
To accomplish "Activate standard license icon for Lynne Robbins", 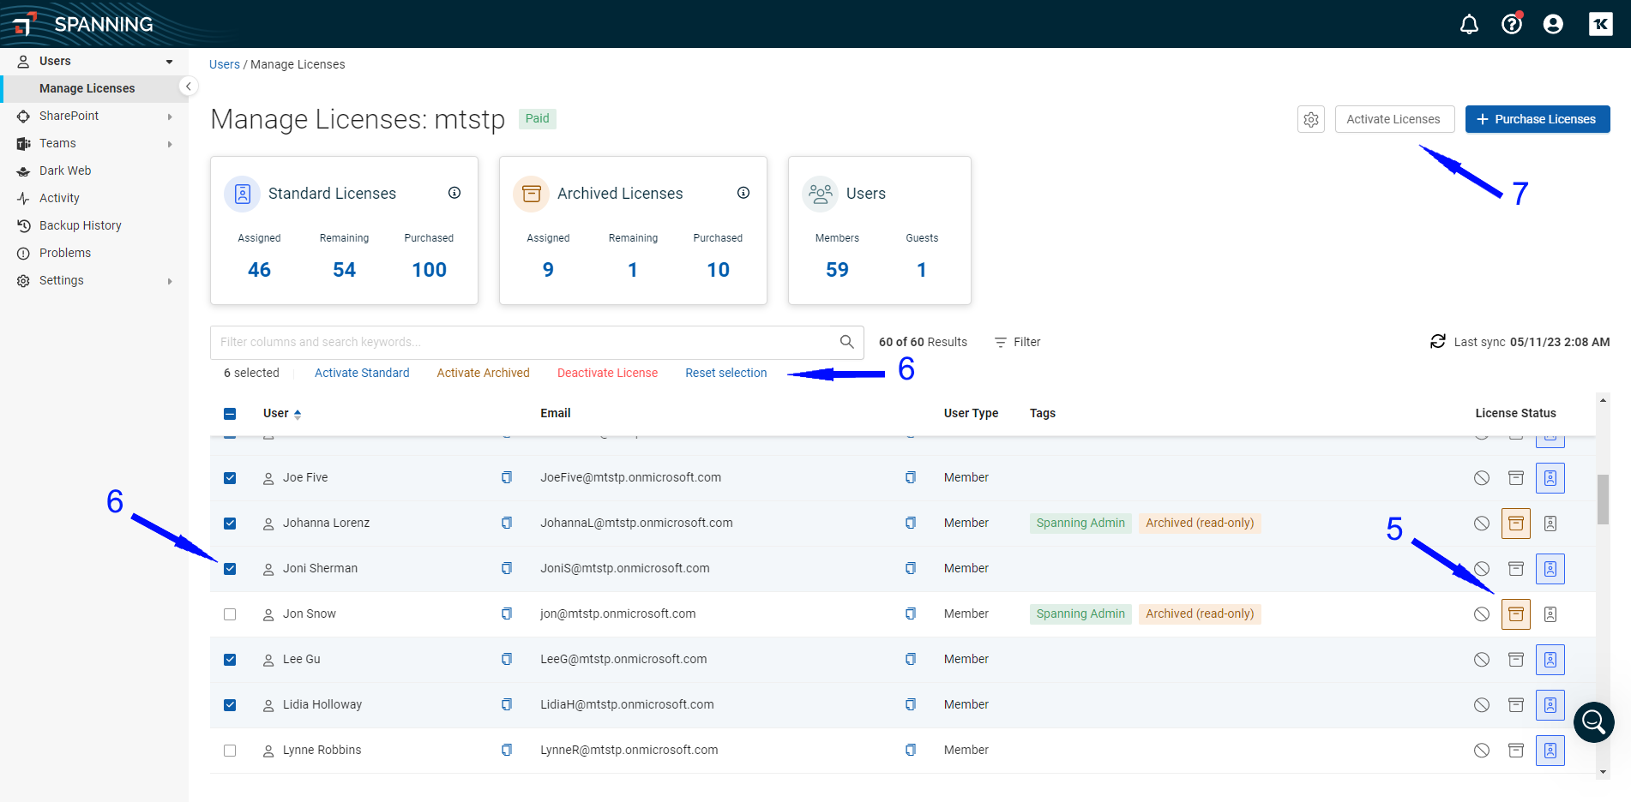I will tap(1550, 750).
